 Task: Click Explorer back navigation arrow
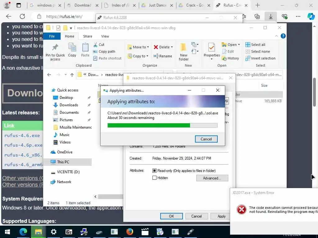[x=49, y=75]
